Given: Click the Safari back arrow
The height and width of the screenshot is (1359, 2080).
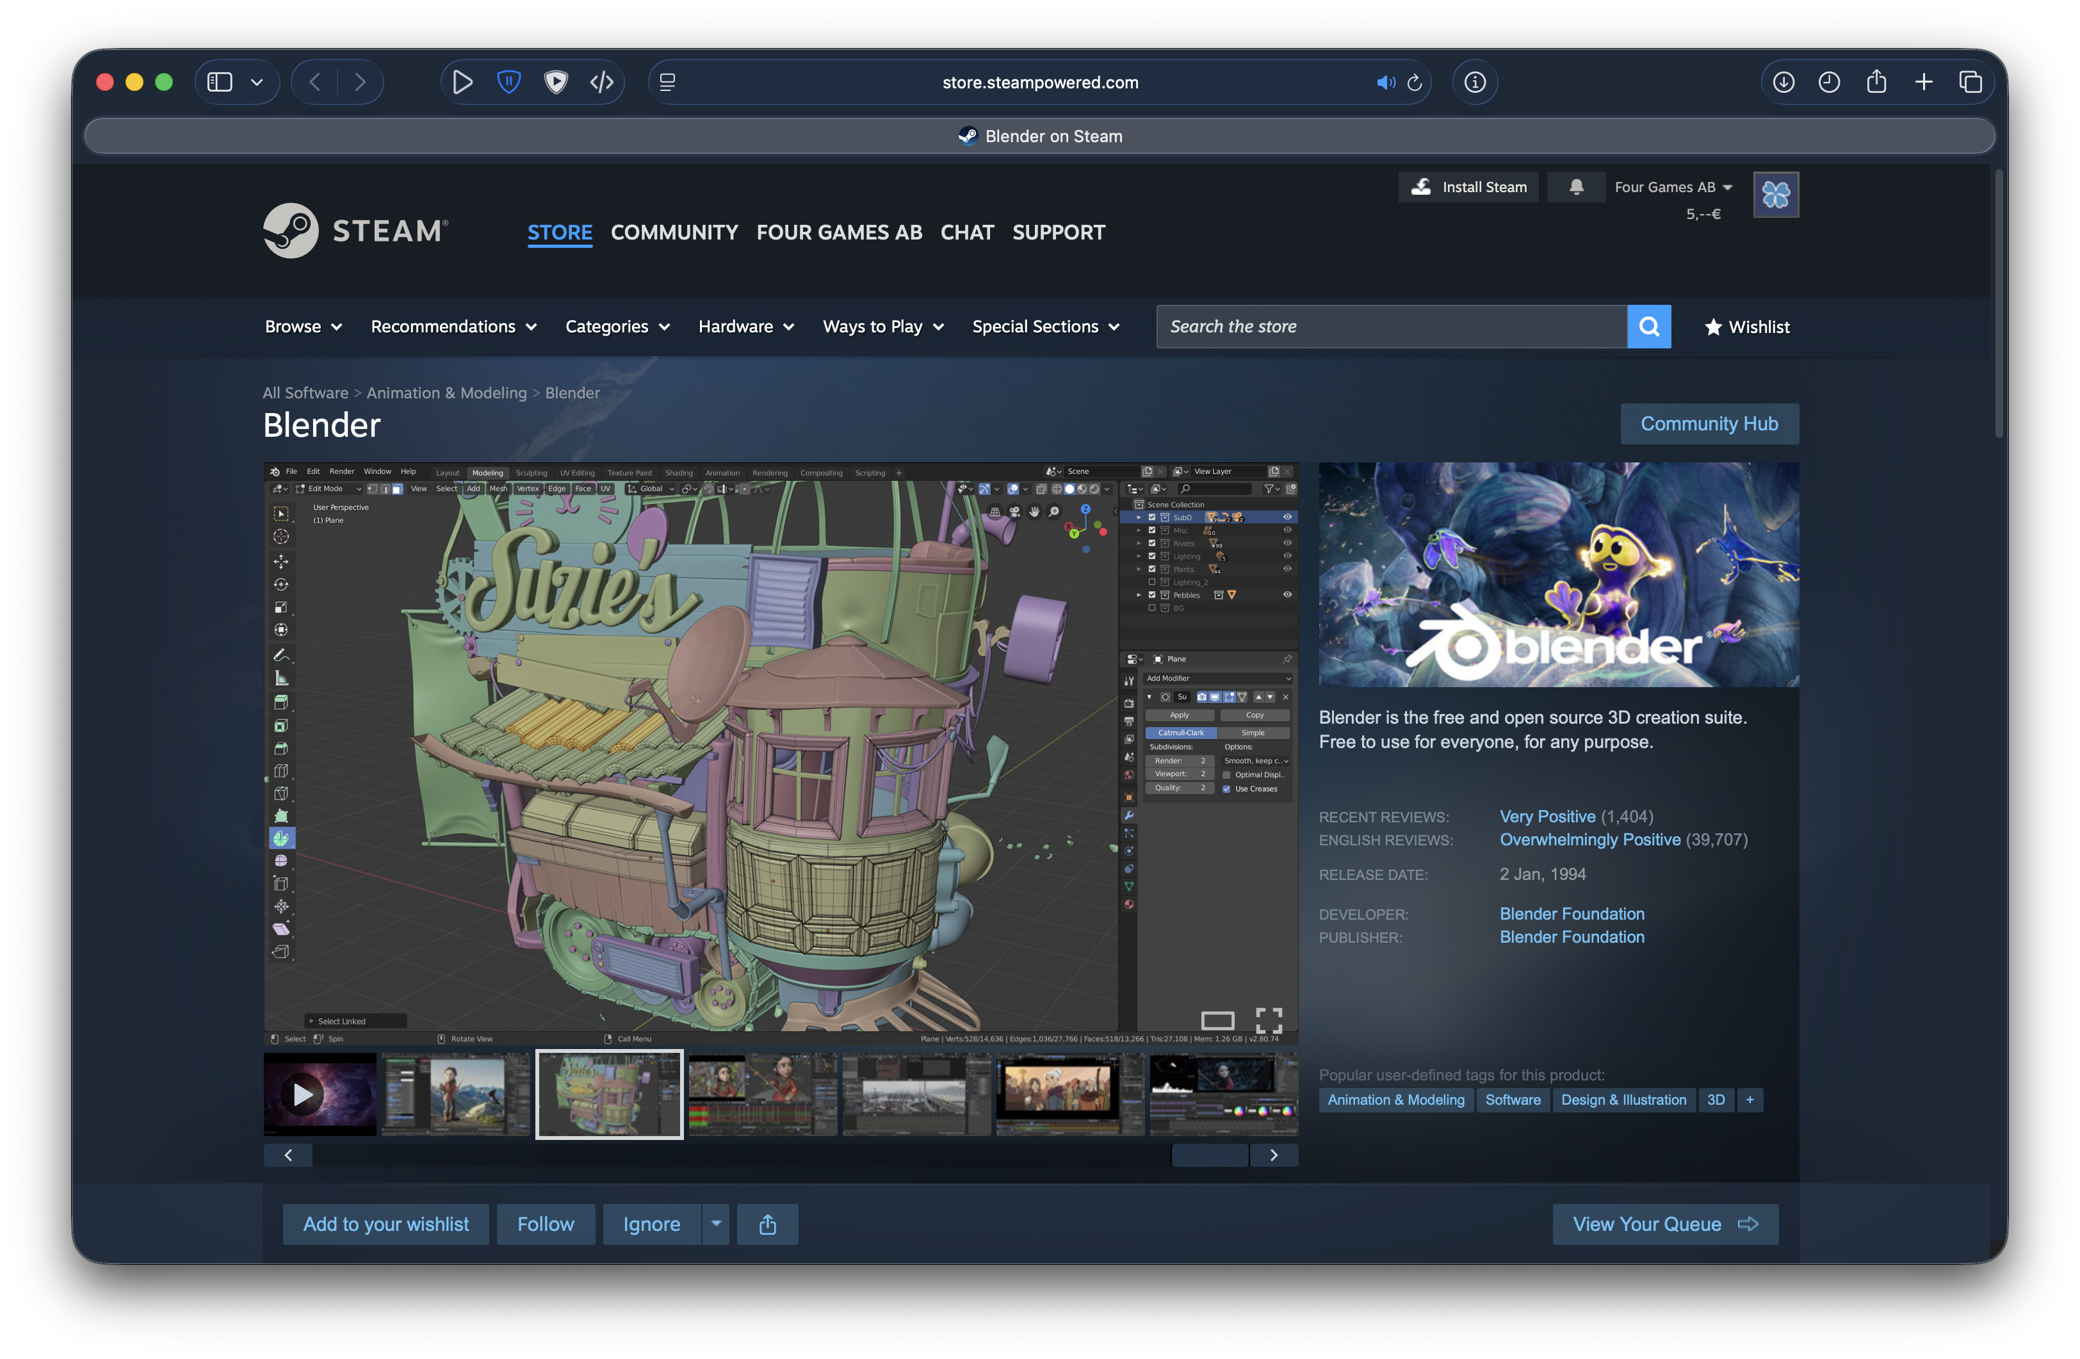Looking at the screenshot, I should point(314,82).
